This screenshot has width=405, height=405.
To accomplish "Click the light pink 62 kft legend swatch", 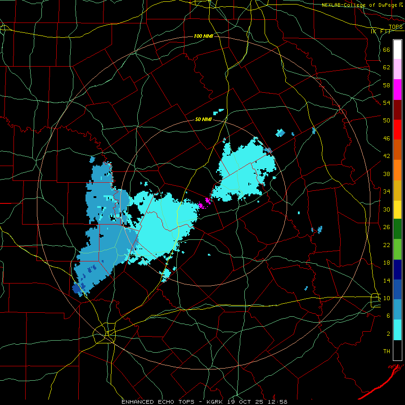I will pyautogui.click(x=397, y=69).
